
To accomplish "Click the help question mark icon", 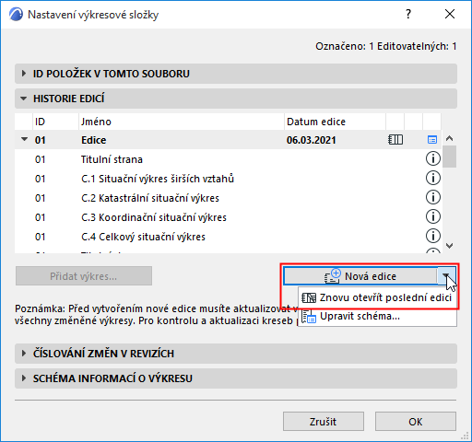I will [x=408, y=14].
